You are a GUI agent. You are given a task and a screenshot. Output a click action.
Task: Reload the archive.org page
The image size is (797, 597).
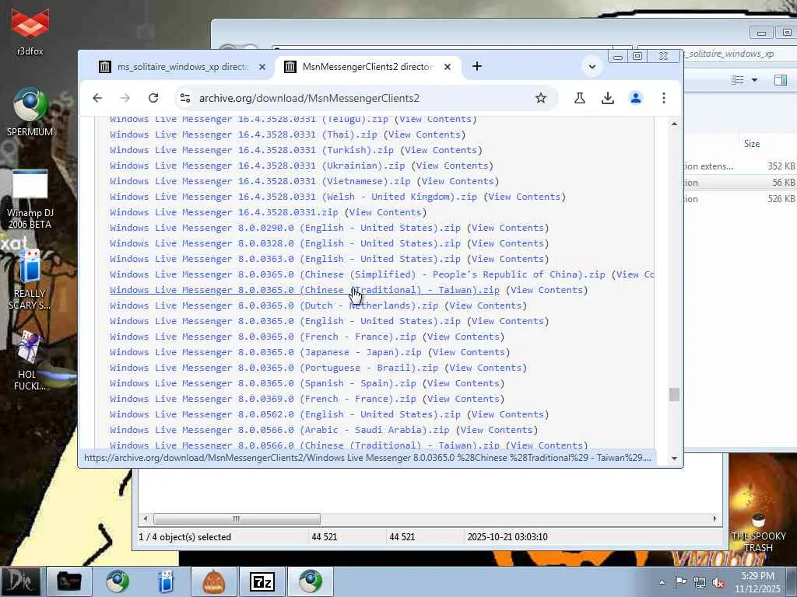153,98
